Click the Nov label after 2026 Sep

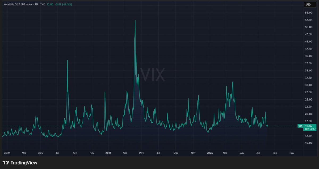292,153
